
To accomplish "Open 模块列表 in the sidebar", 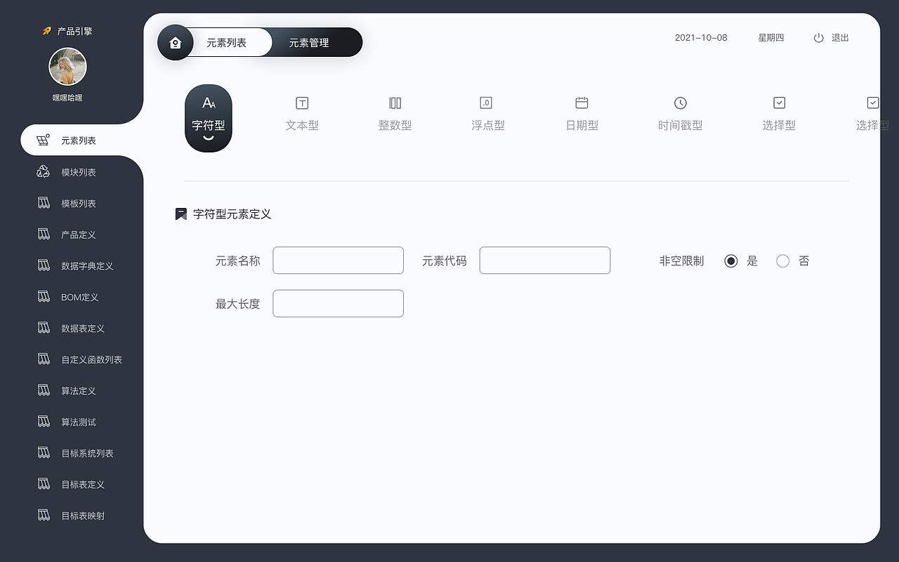I will click(x=77, y=171).
